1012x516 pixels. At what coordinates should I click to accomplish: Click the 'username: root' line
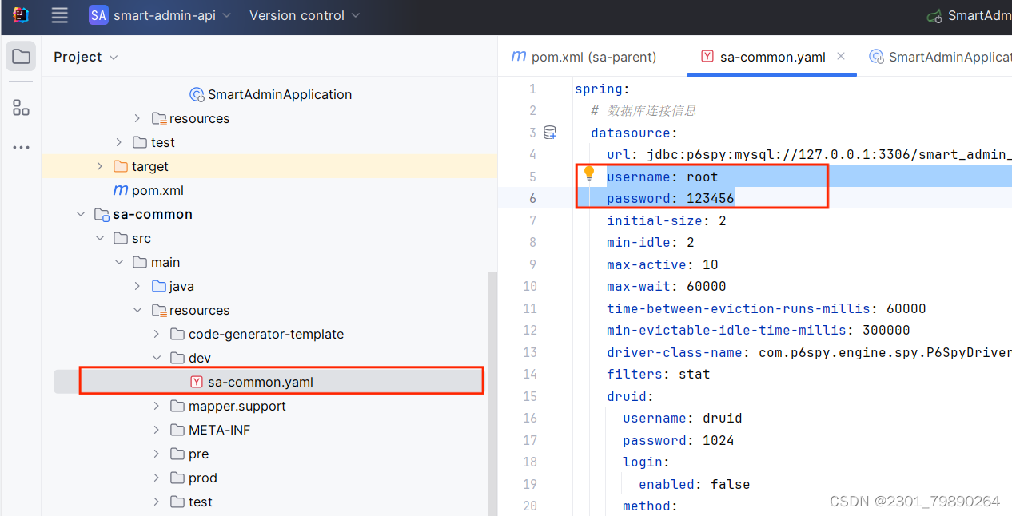[662, 177]
